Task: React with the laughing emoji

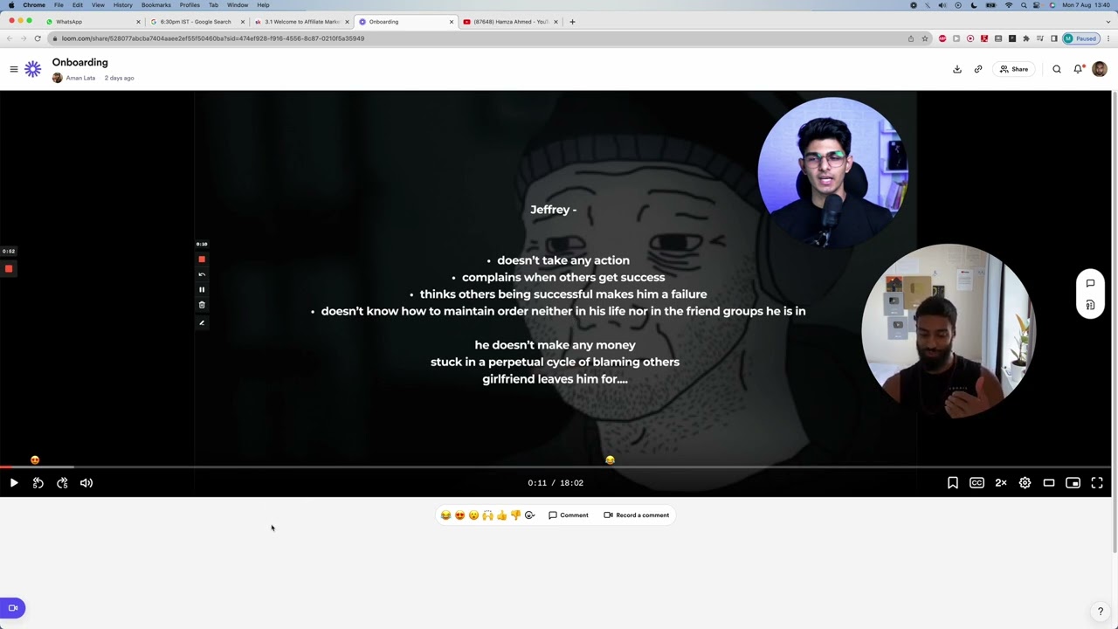Action: [x=445, y=515]
